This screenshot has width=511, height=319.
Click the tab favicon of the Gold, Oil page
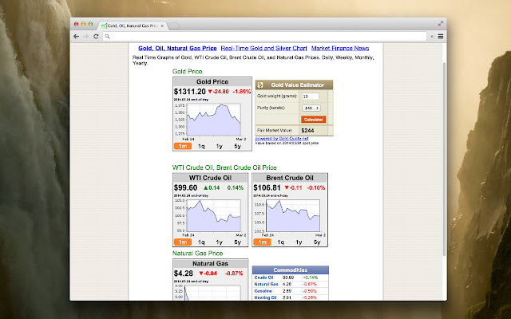(x=104, y=26)
